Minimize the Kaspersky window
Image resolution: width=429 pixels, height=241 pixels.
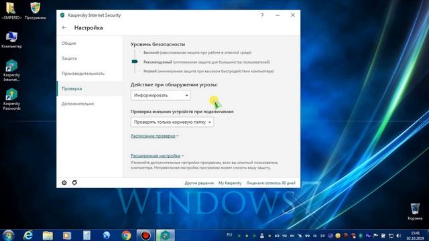278,15
